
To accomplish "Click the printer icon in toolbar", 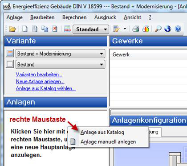I will [x=135, y=29].
